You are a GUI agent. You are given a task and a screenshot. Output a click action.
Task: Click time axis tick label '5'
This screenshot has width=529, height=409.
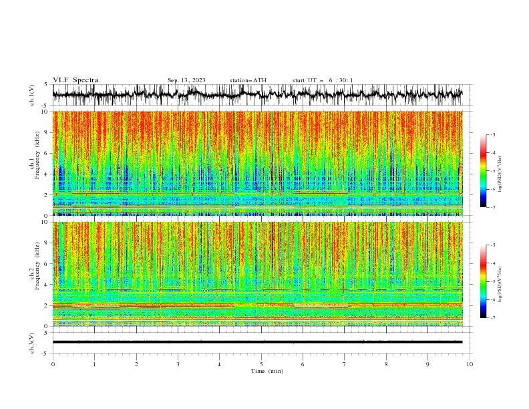pyautogui.click(x=261, y=364)
